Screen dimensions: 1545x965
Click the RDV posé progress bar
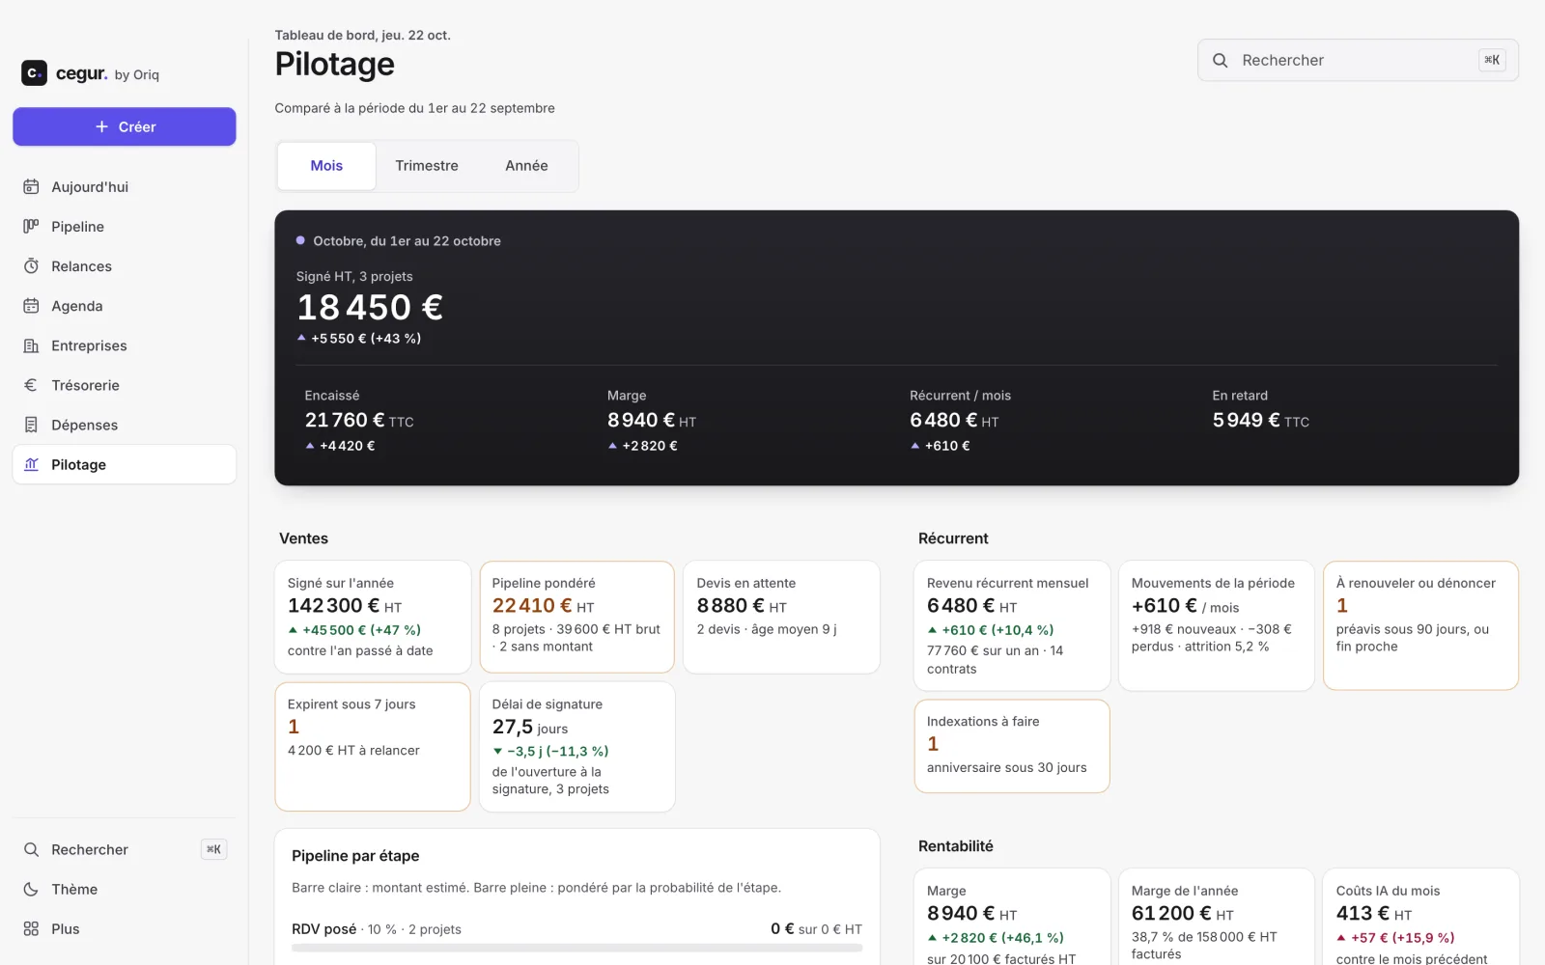pos(576,948)
